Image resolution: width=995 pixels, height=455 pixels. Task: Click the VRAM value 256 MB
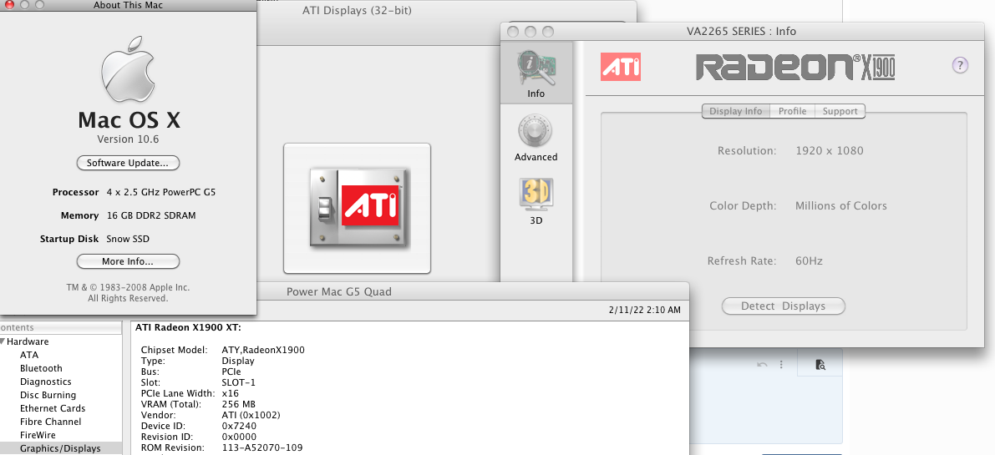[x=239, y=404]
